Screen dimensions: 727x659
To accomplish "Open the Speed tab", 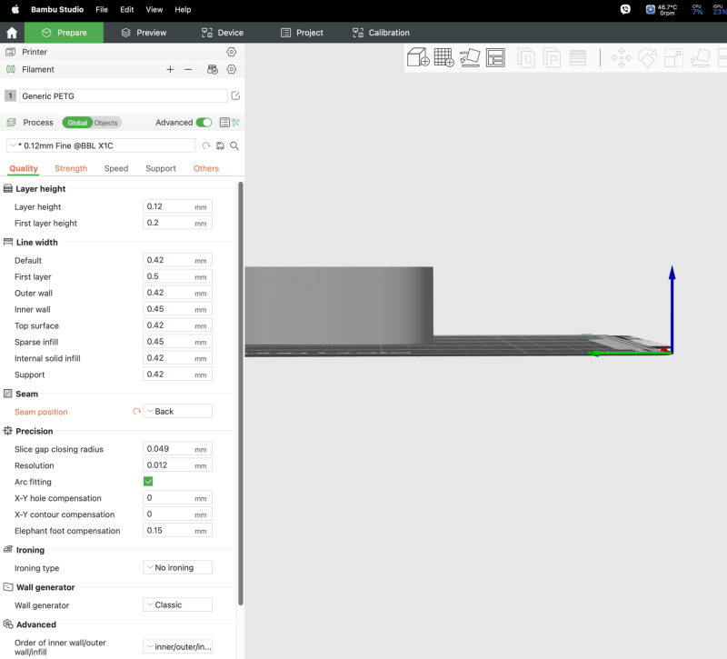I will [116, 168].
